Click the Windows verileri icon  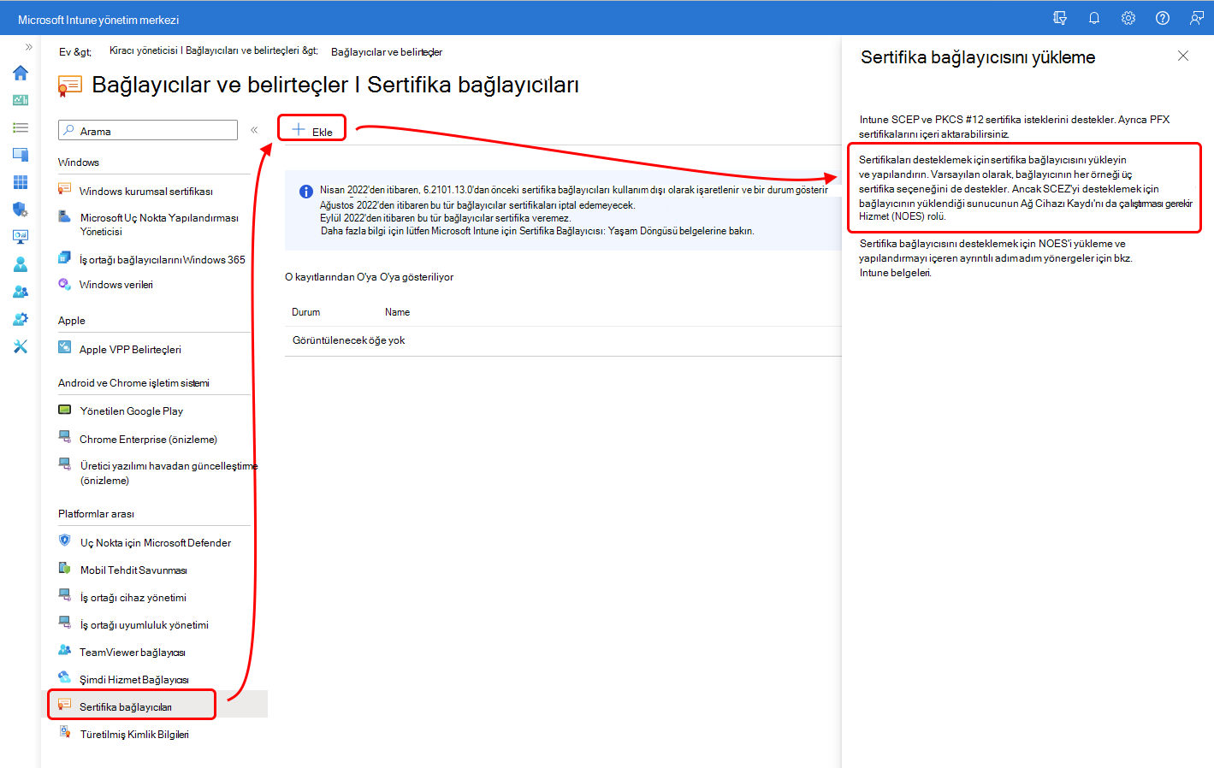coord(64,283)
